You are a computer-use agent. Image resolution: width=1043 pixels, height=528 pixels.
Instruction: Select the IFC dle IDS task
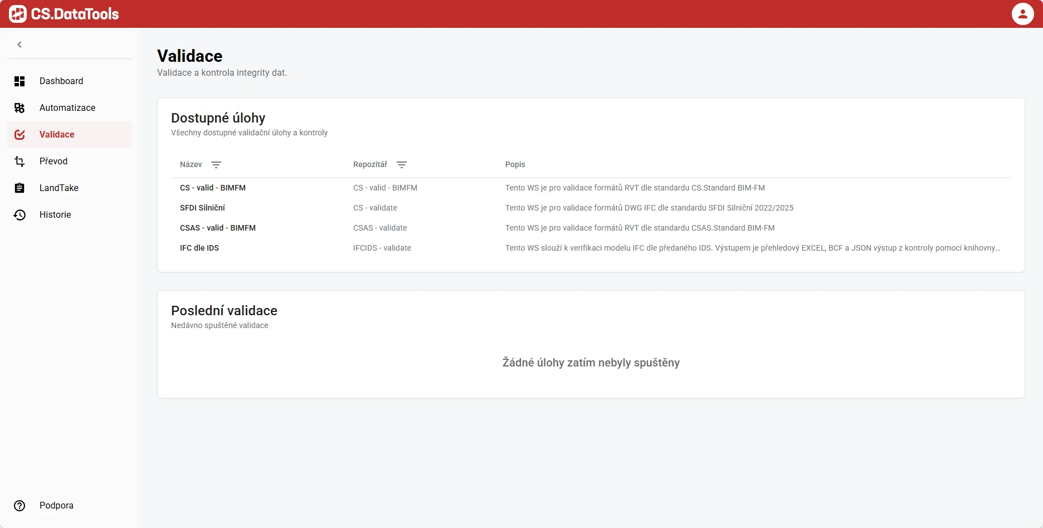pos(199,248)
